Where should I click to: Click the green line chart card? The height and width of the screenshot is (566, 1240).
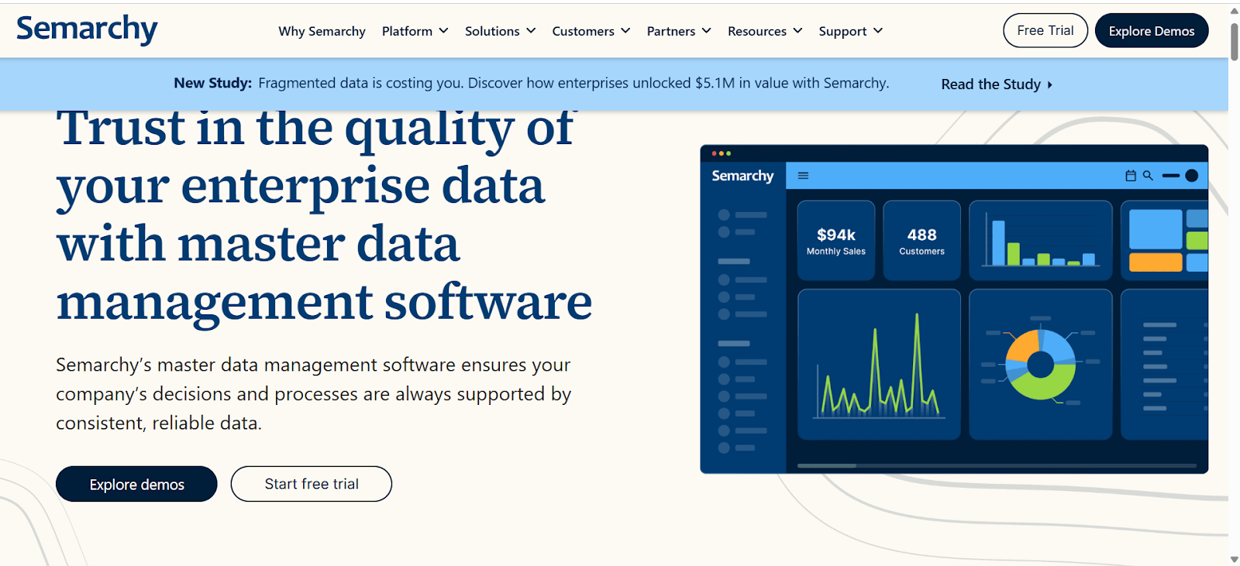click(x=879, y=365)
